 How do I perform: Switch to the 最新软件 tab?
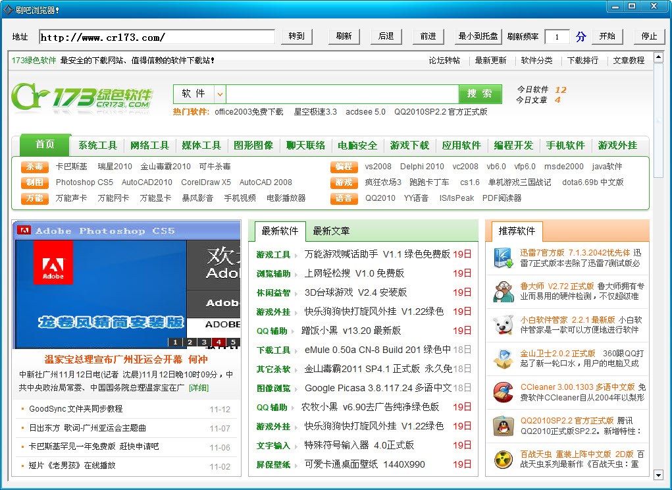tap(280, 231)
